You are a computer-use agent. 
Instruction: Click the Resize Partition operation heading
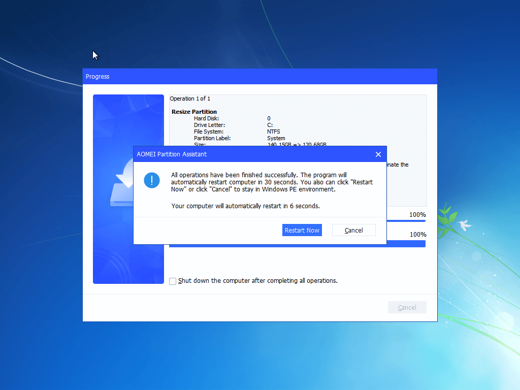click(194, 112)
